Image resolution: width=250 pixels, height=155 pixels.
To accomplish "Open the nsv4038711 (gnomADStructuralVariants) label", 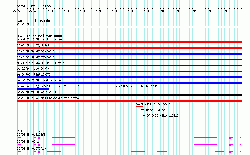I will [48, 98].
